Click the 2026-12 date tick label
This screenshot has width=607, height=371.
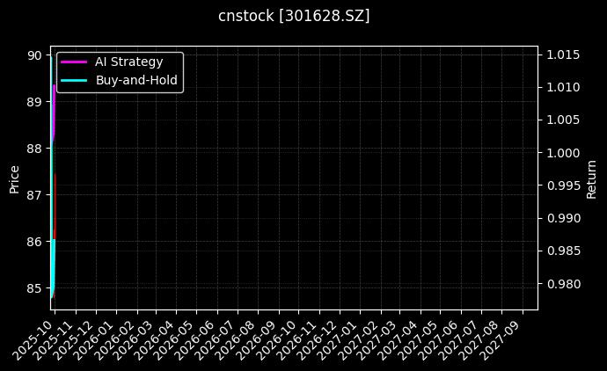(x=324, y=334)
